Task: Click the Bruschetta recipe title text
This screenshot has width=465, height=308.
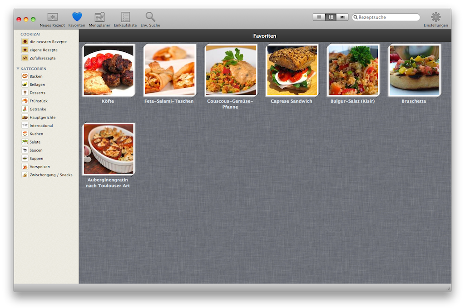Action: (x=414, y=101)
